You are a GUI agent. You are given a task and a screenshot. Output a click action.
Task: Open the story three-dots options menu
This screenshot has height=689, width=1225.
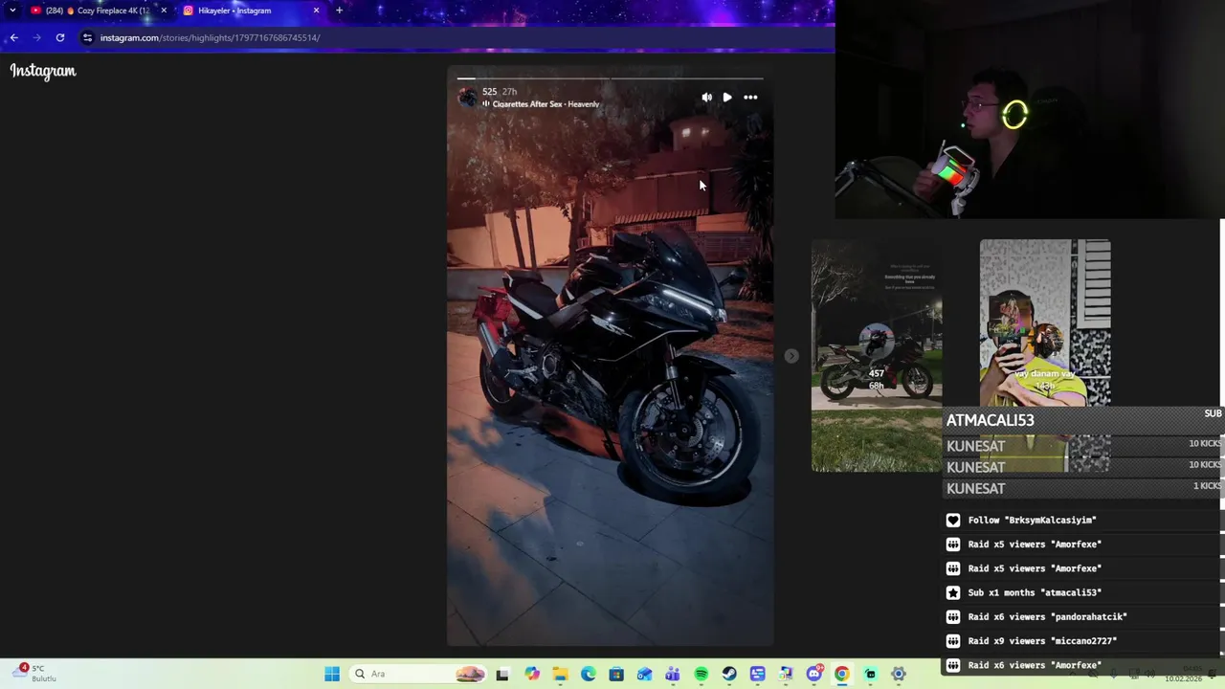(750, 97)
